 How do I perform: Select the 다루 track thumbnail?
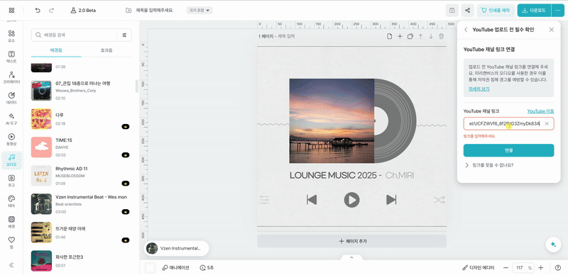[x=41, y=119]
